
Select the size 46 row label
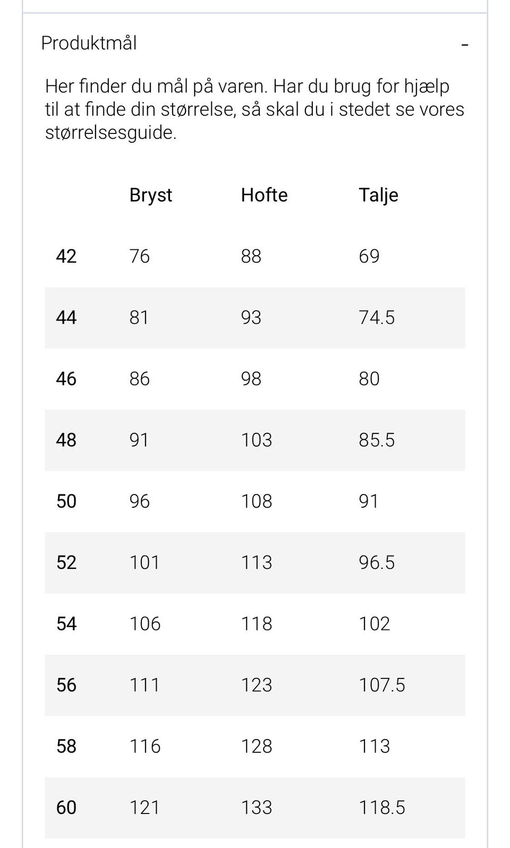pos(66,379)
